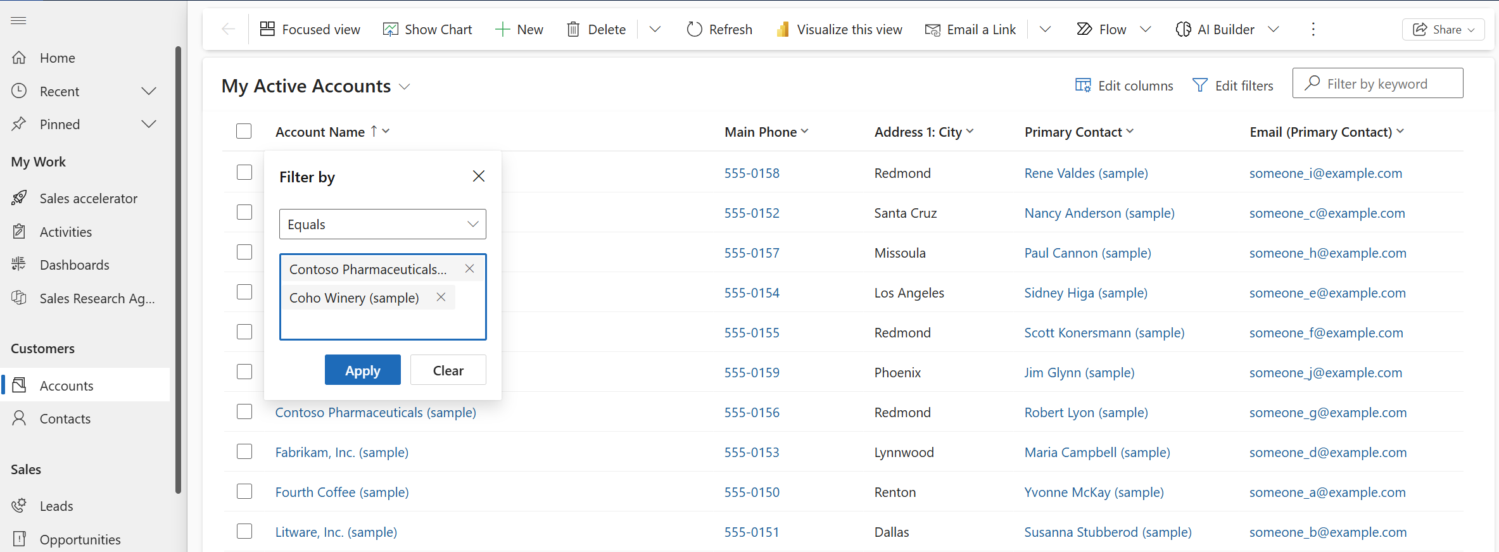This screenshot has width=1499, height=552.
Task: Click the Filter by keyword search box
Action: [1377, 83]
